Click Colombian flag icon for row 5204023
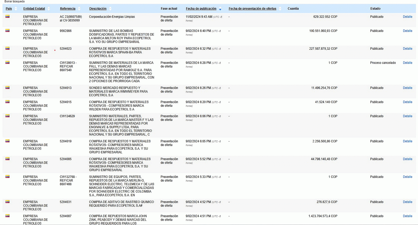 coord(8,48)
